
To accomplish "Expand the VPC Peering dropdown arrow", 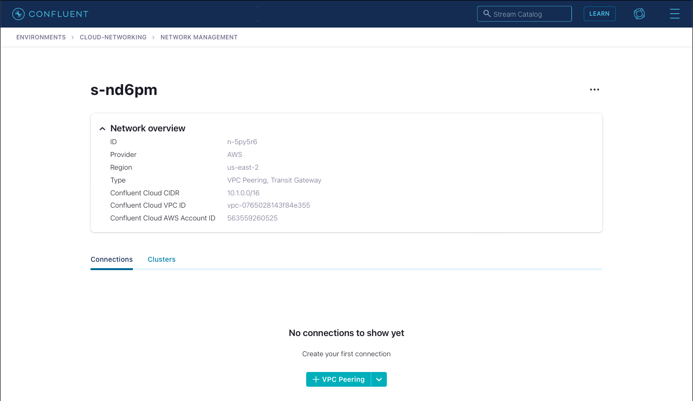I will [x=379, y=379].
